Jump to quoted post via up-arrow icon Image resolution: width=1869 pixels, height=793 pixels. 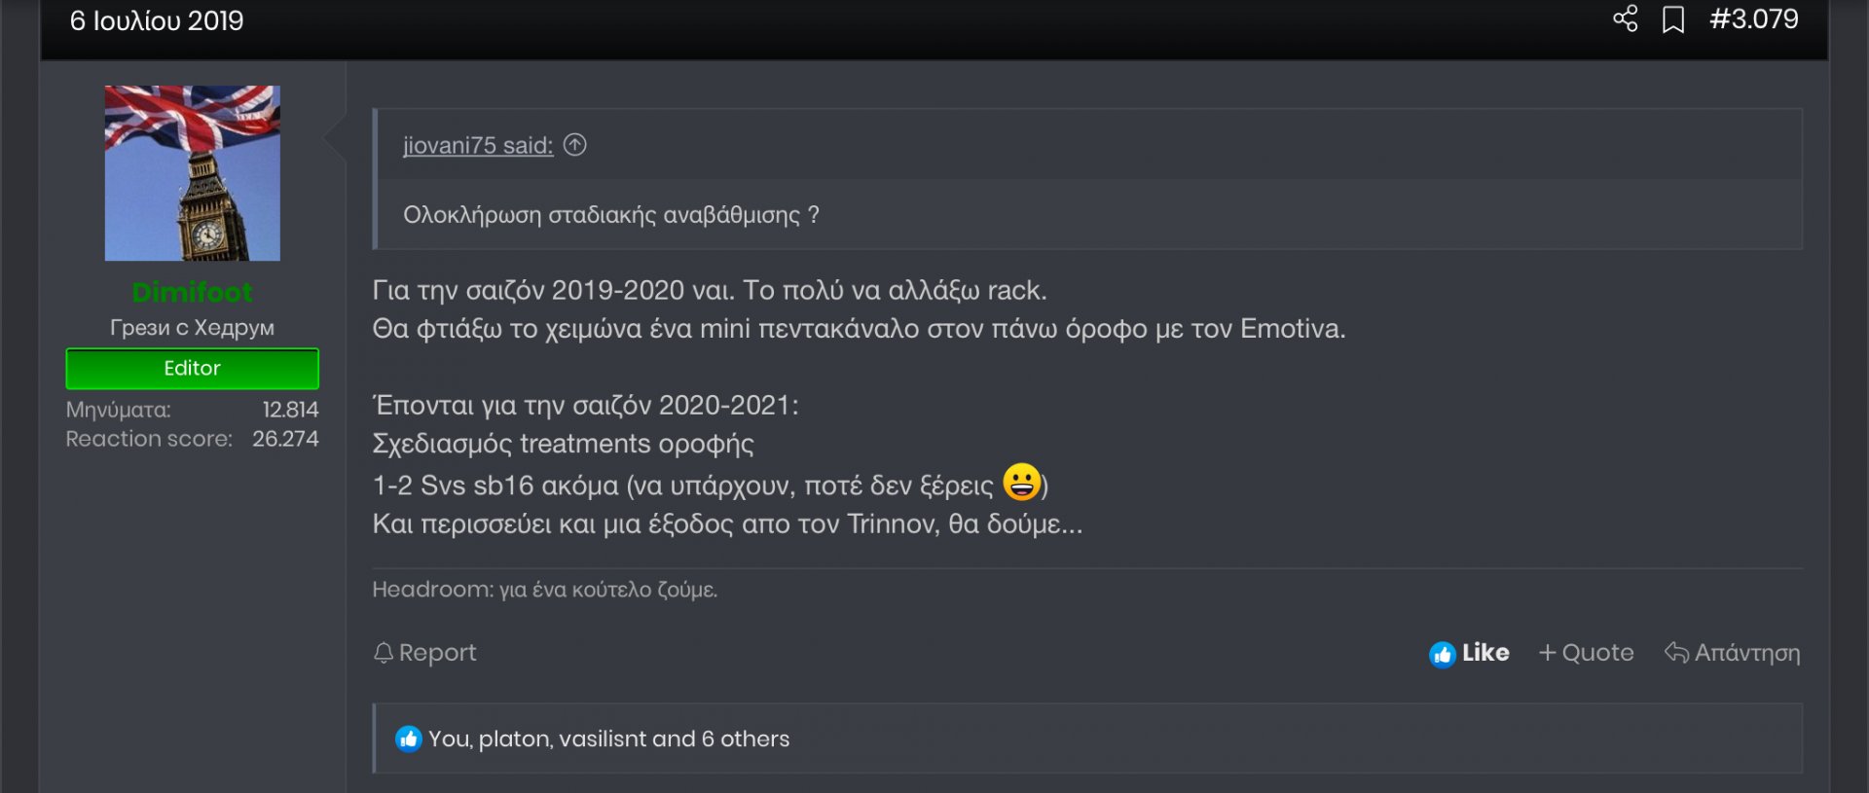[x=575, y=145]
